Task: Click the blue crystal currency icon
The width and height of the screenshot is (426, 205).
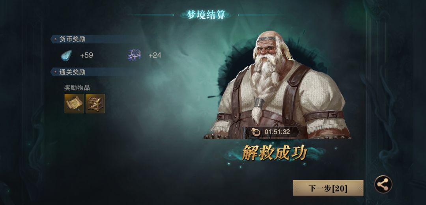Action: point(67,56)
